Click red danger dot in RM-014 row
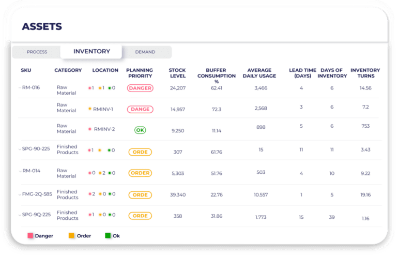This screenshot has height=256, width=397. coord(89,173)
